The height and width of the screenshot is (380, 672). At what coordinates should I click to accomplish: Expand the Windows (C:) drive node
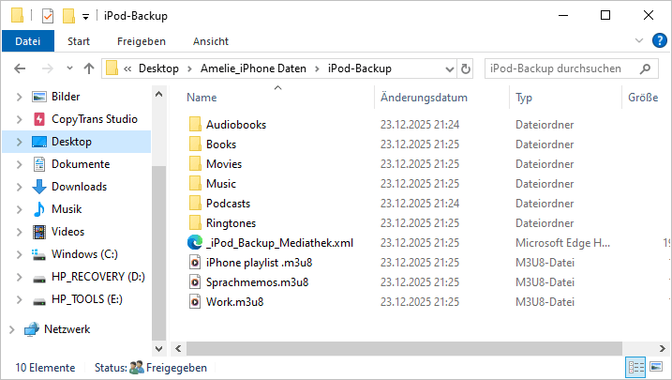(x=19, y=254)
